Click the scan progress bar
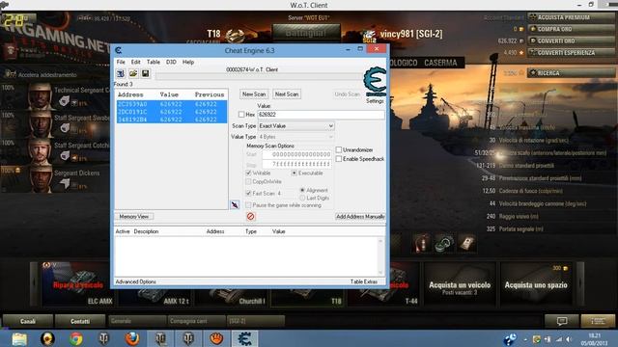 (259, 76)
